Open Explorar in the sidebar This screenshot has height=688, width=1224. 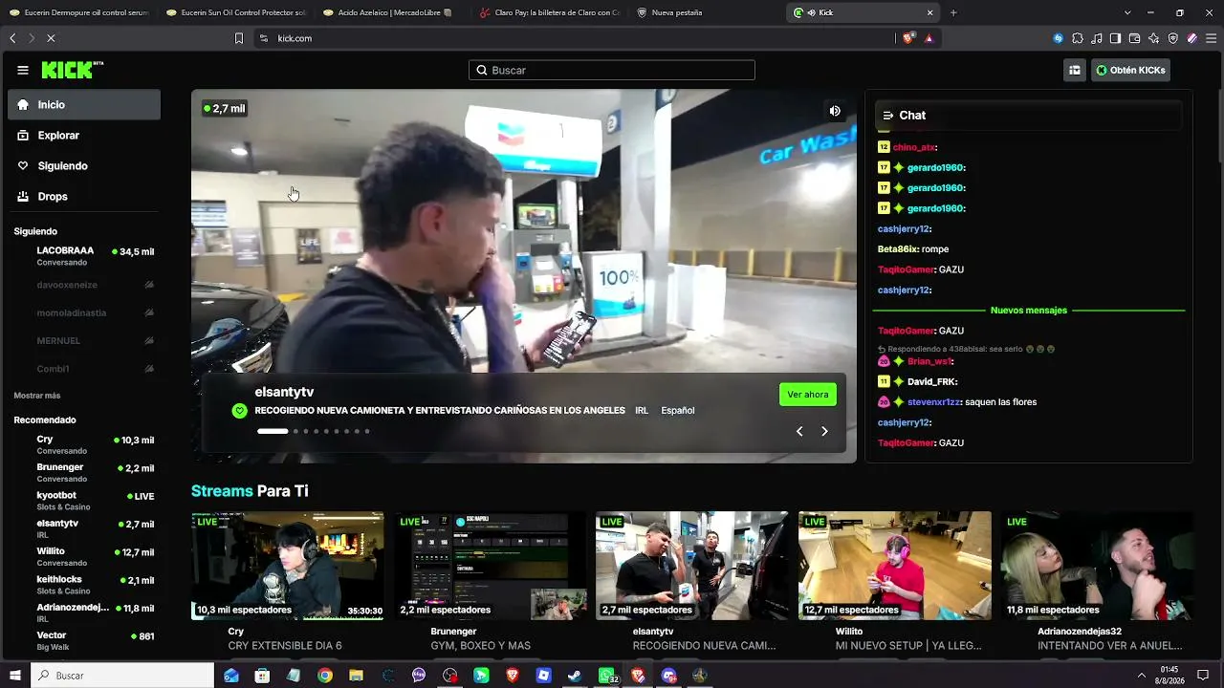[84, 136]
